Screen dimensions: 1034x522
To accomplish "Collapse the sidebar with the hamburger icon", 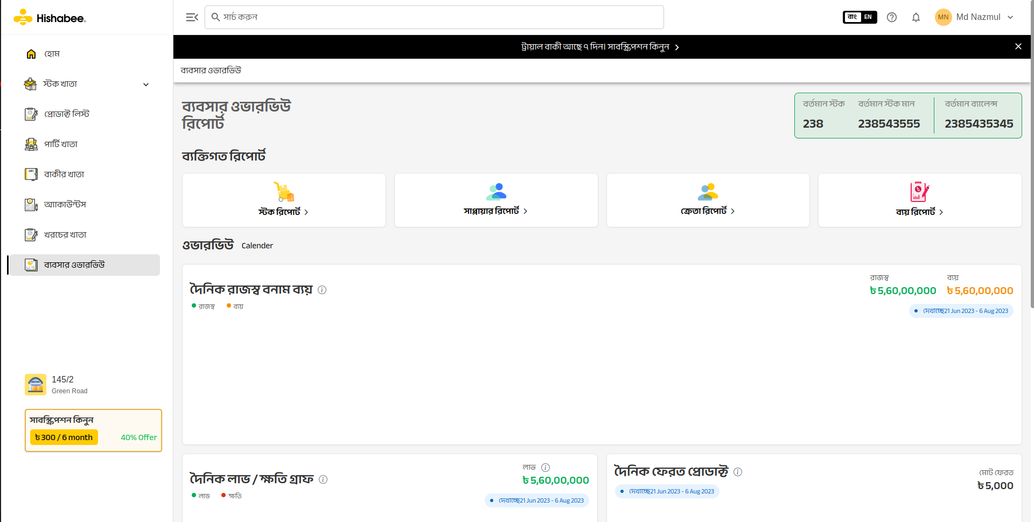I will click(192, 17).
